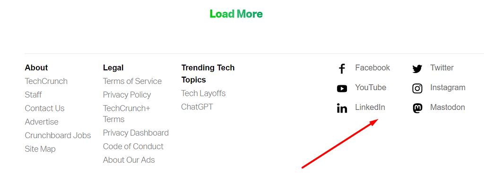
Task: Open the About Our Ads link
Action: 129,160
